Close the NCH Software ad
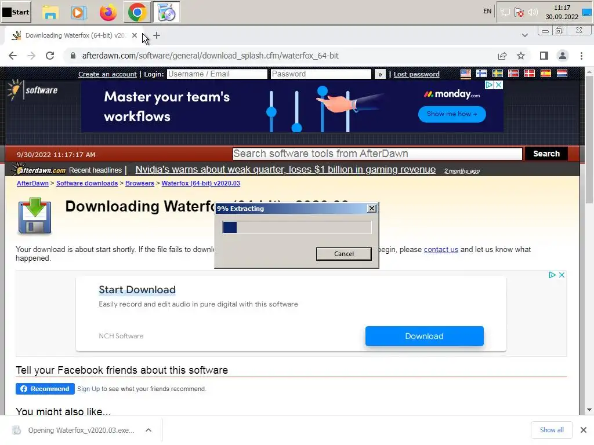Screen dimensions: 594x445 click(x=562, y=275)
